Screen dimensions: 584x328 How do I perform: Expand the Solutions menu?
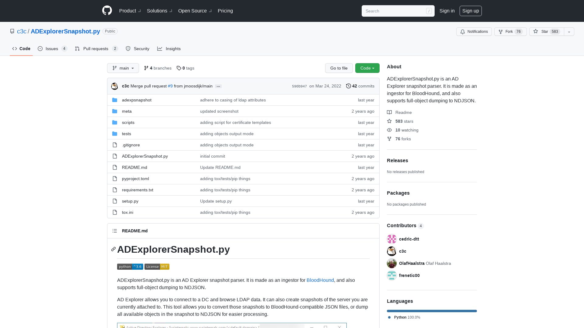click(160, 11)
